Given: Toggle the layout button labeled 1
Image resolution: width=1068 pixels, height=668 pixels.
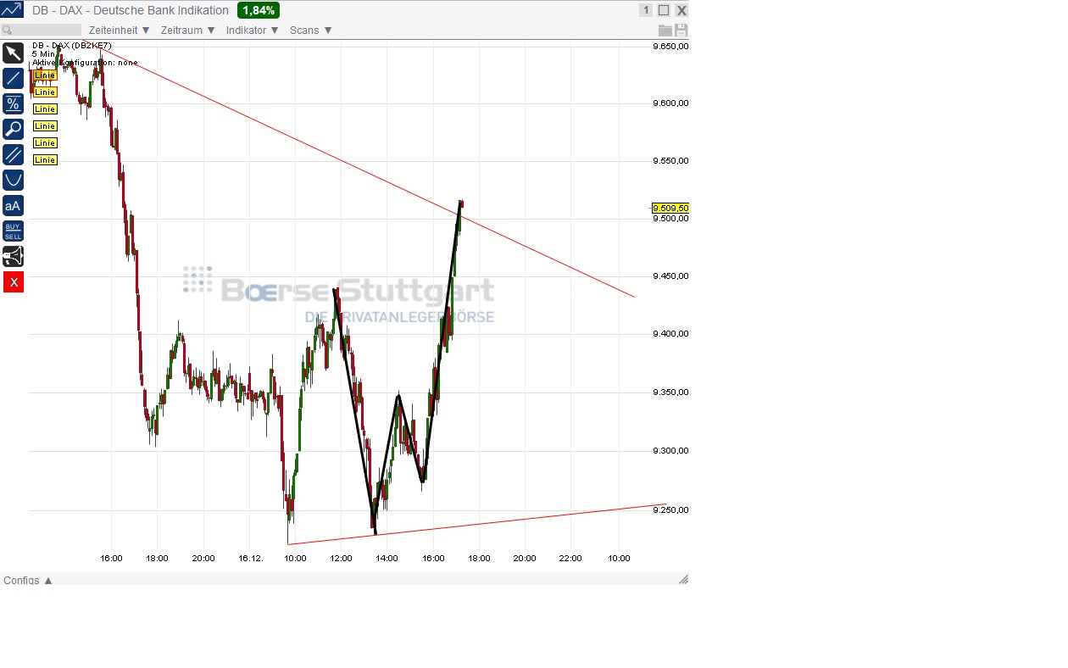Looking at the screenshot, I should 645,10.
